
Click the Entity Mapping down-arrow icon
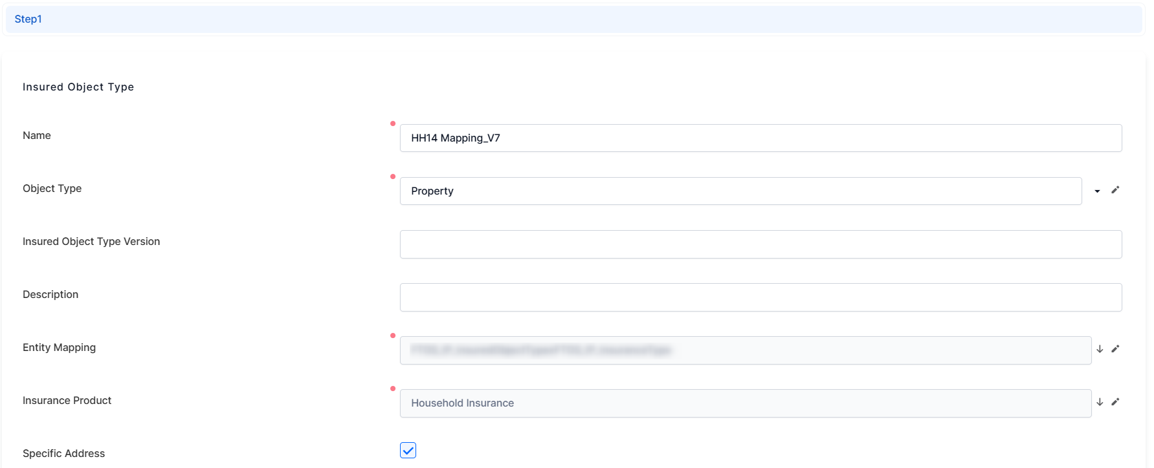click(x=1100, y=349)
